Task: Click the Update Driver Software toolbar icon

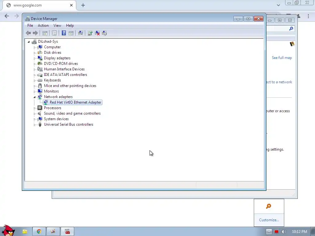Action: 90,33
